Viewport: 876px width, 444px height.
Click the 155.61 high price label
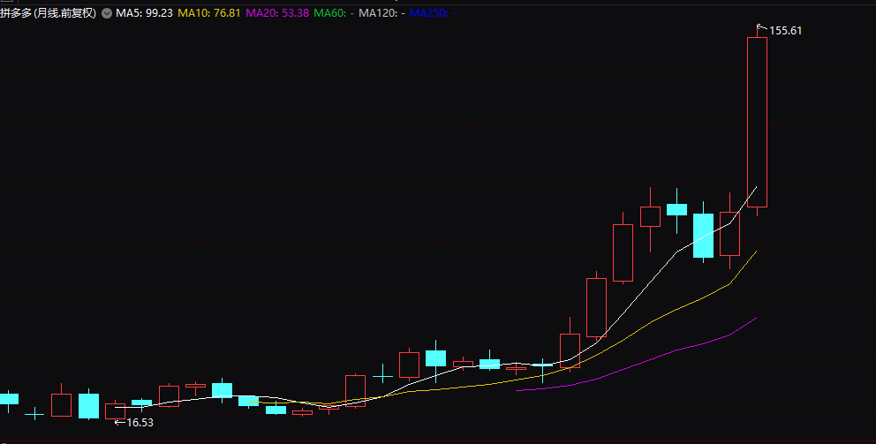click(786, 31)
